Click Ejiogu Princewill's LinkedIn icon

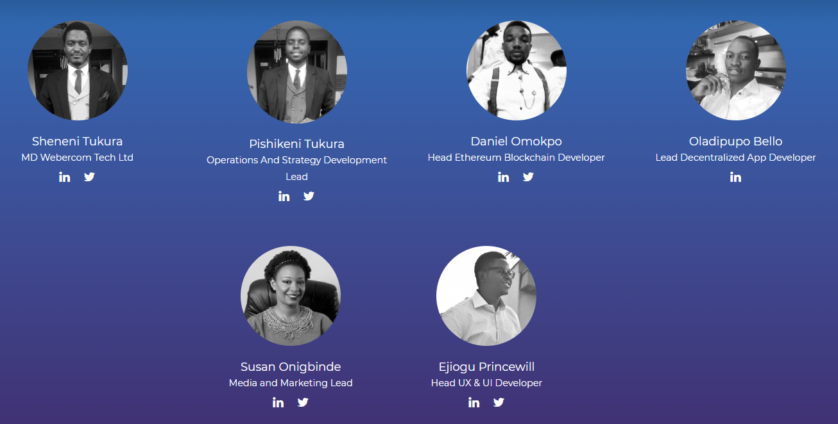474,402
